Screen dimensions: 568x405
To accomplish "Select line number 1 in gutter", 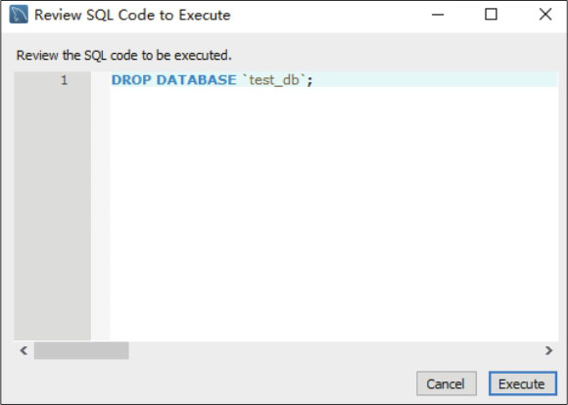I will (64, 79).
